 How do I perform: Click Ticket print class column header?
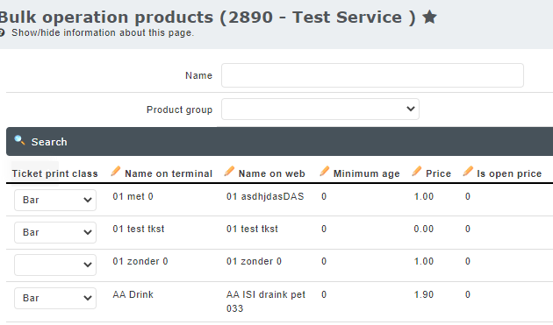point(54,173)
